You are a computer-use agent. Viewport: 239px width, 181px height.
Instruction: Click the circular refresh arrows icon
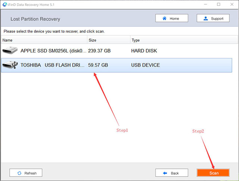coord(19,173)
